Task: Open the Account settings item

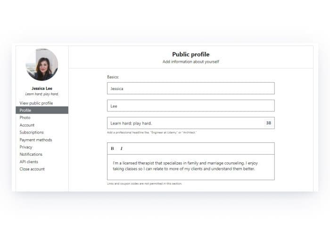Action: point(27,125)
